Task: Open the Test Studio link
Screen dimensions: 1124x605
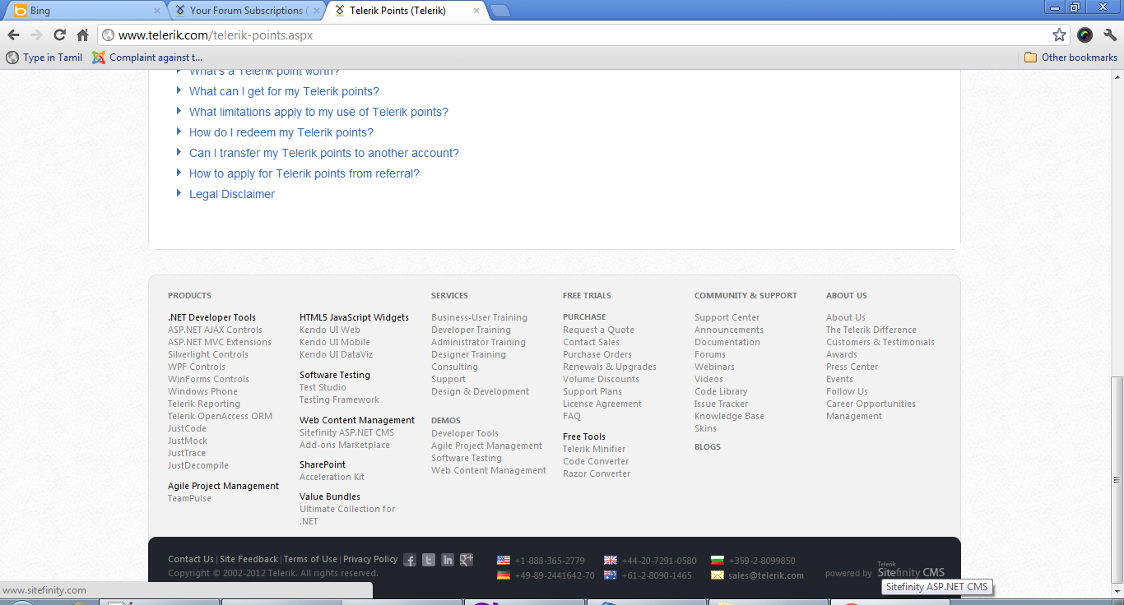Action: tap(323, 387)
